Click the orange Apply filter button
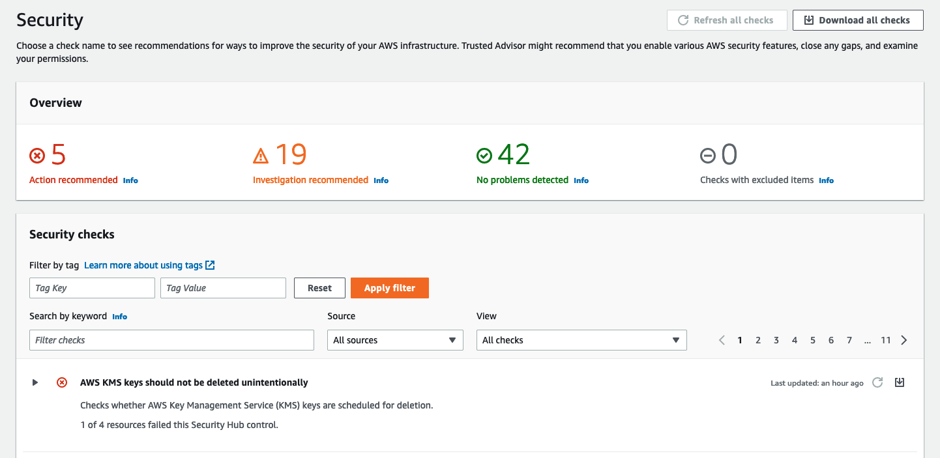The image size is (940, 458). pos(390,288)
